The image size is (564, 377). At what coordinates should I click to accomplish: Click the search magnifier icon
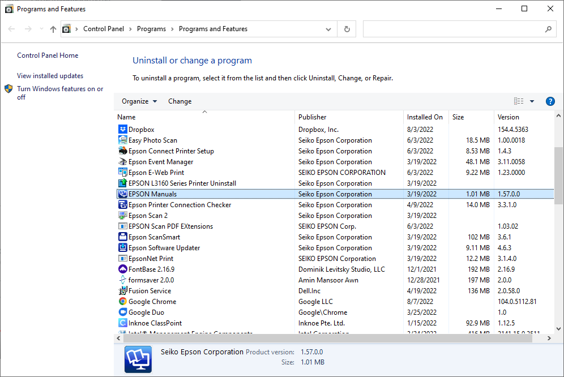click(548, 29)
